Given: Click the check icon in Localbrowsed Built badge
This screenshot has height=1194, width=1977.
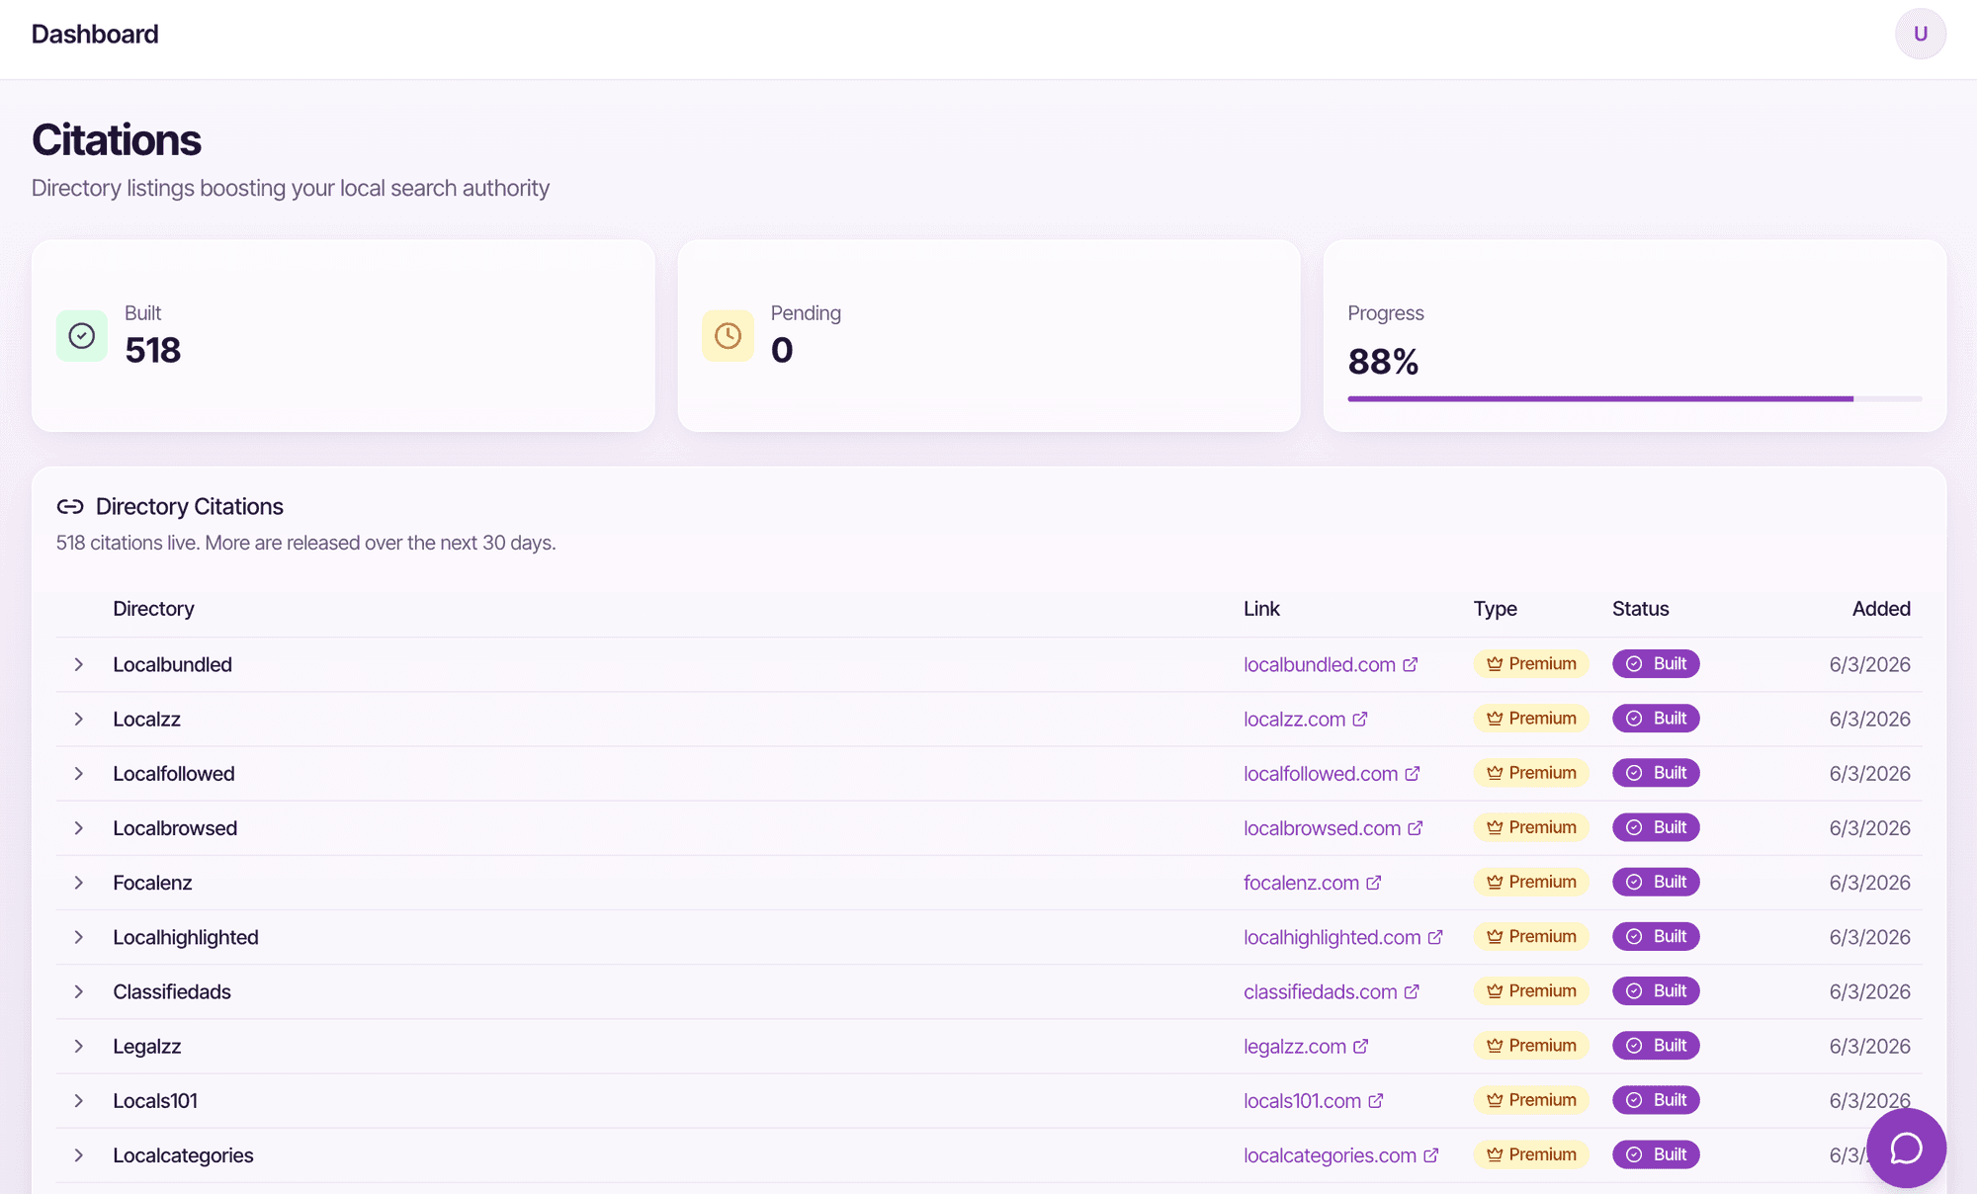Looking at the screenshot, I should (x=1634, y=827).
